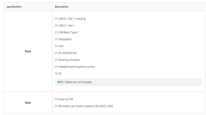The image size is (206, 115).
Task: Click the USB Basic Type-C line
Action: click(67, 33)
